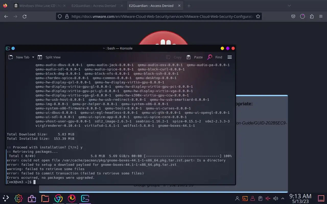Image resolution: width=327 pixels, height=204 pixels.
Task: Open the Firefox account icon
Action: (x=302, y=16)
